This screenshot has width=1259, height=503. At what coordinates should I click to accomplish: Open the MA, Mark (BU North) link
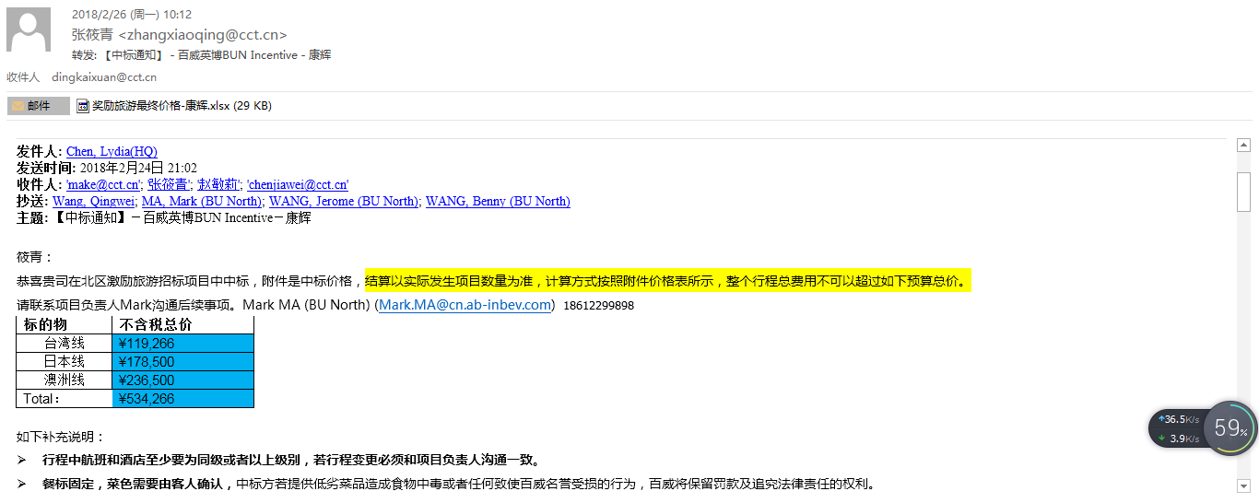pos(203,201)
